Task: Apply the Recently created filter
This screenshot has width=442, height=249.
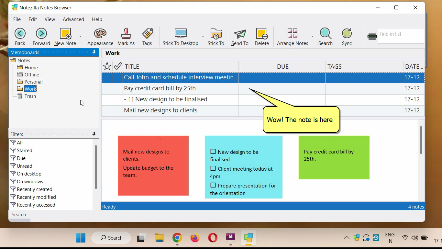Action: coord(31,189)
